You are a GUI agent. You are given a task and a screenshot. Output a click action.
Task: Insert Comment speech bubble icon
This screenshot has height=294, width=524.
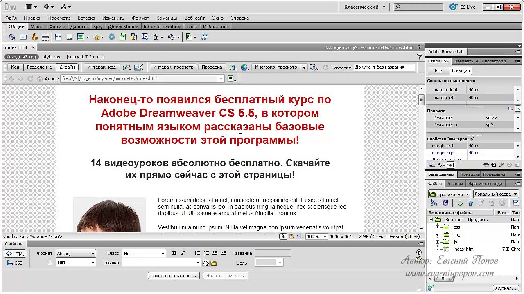tap(145, 37)
